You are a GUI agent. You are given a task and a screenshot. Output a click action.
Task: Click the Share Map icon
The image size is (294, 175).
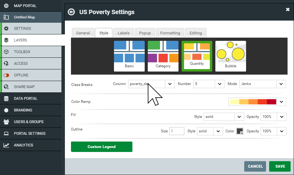coord(6,87)
